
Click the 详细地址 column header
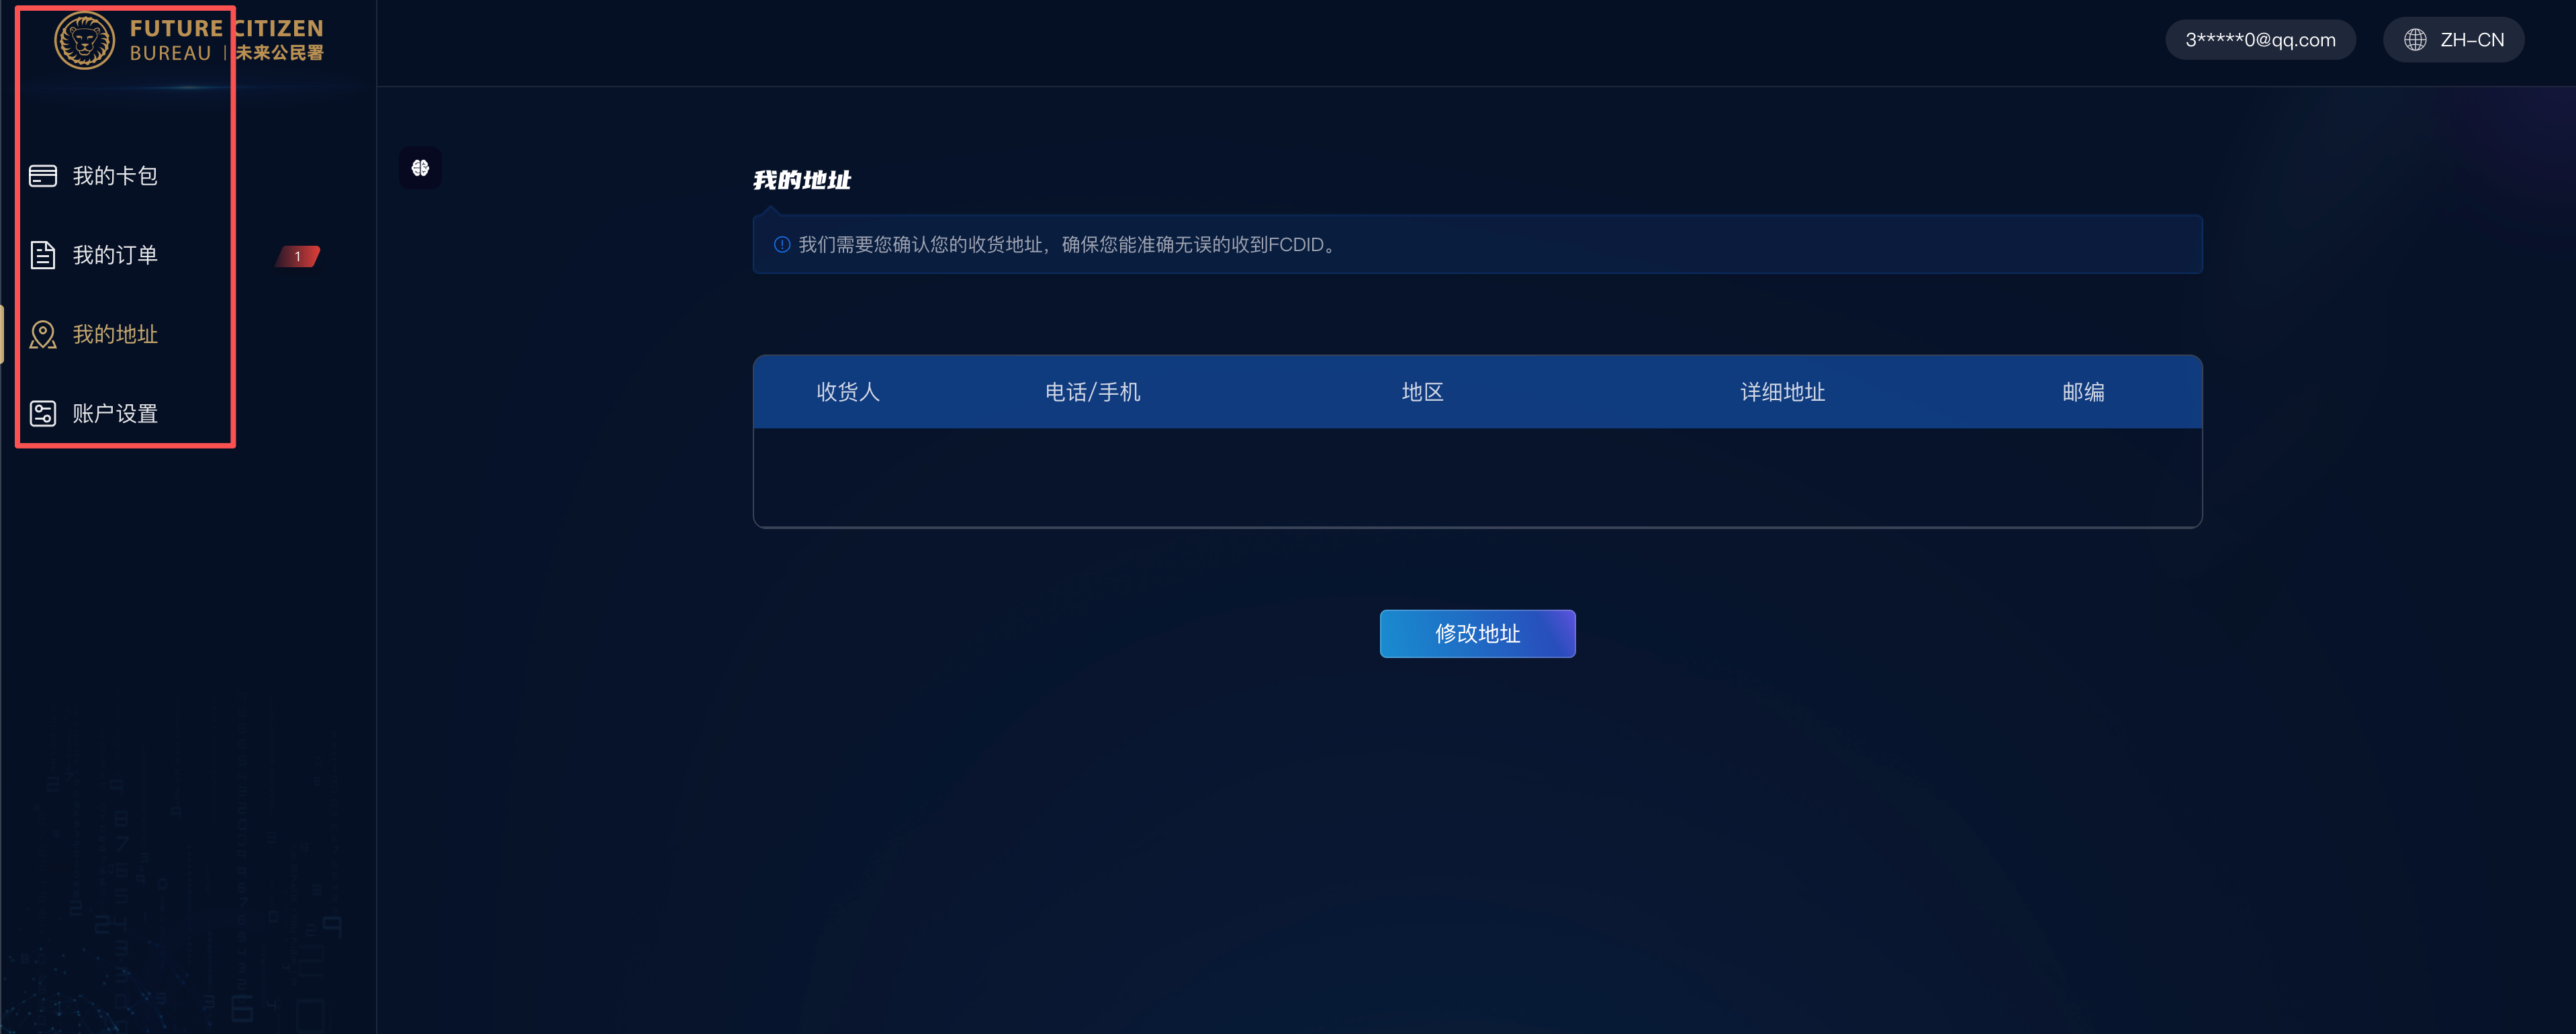[x=1782, y=392]
